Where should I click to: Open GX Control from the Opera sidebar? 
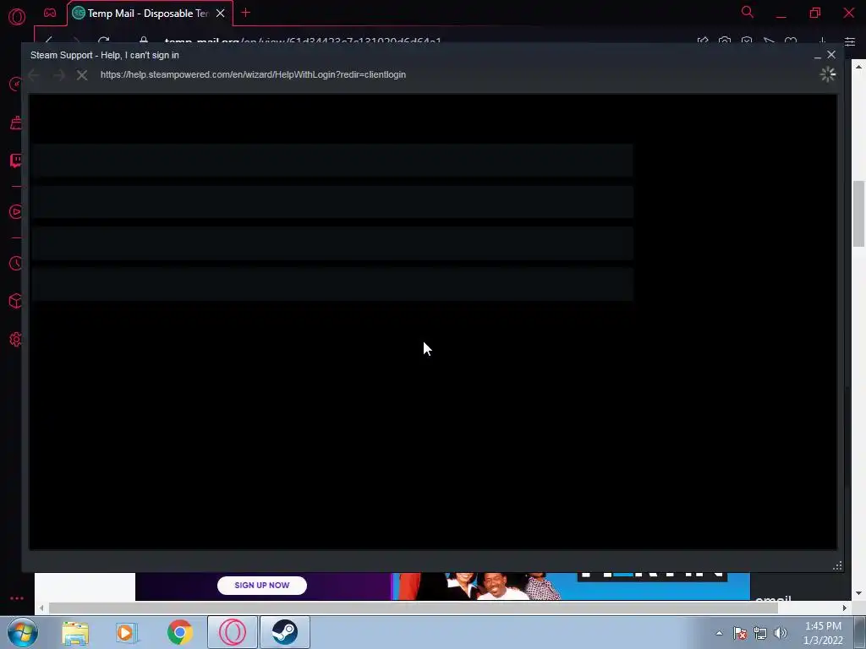pyautogui.click(x=16, y=84)
